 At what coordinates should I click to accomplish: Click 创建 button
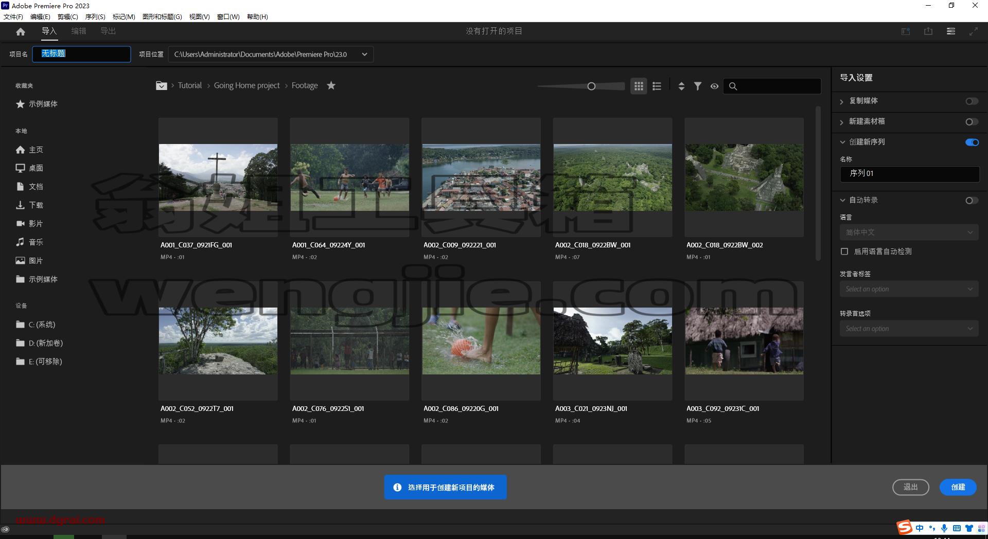coord(958,487)
